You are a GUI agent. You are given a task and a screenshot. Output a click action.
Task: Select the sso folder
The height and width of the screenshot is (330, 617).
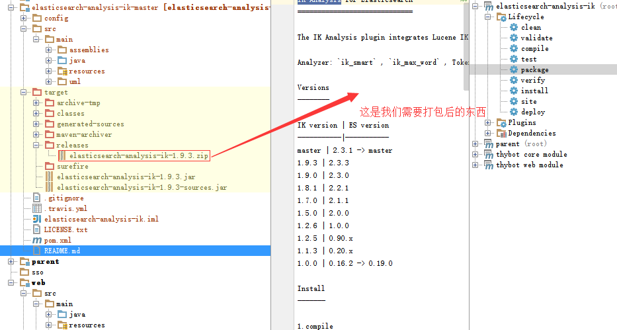click(38, 272)
